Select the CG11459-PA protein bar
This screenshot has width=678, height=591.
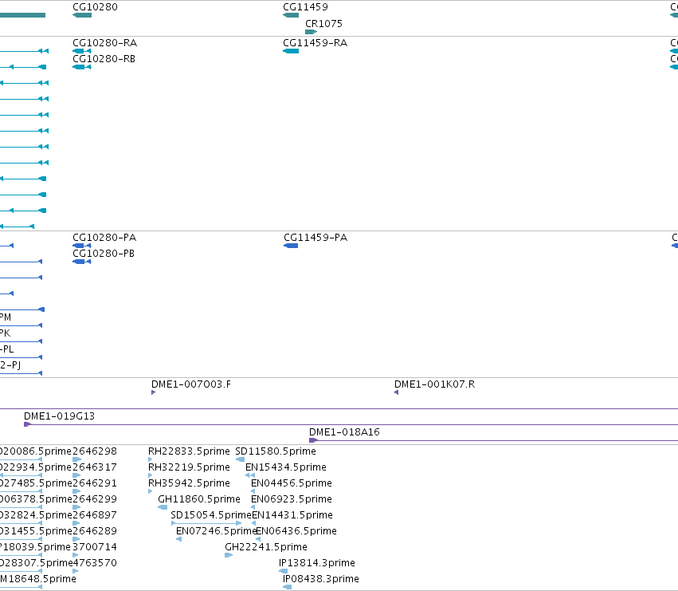pyautogui.click(x=291, y=246)
